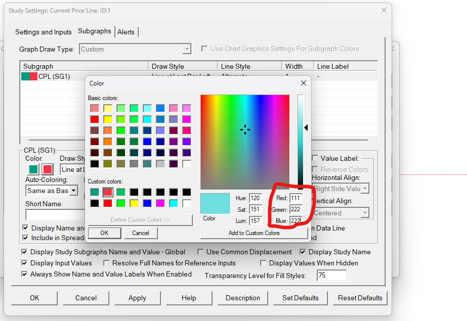Click the Set Defaults button
Screen dimensions: 467x321
301,298
